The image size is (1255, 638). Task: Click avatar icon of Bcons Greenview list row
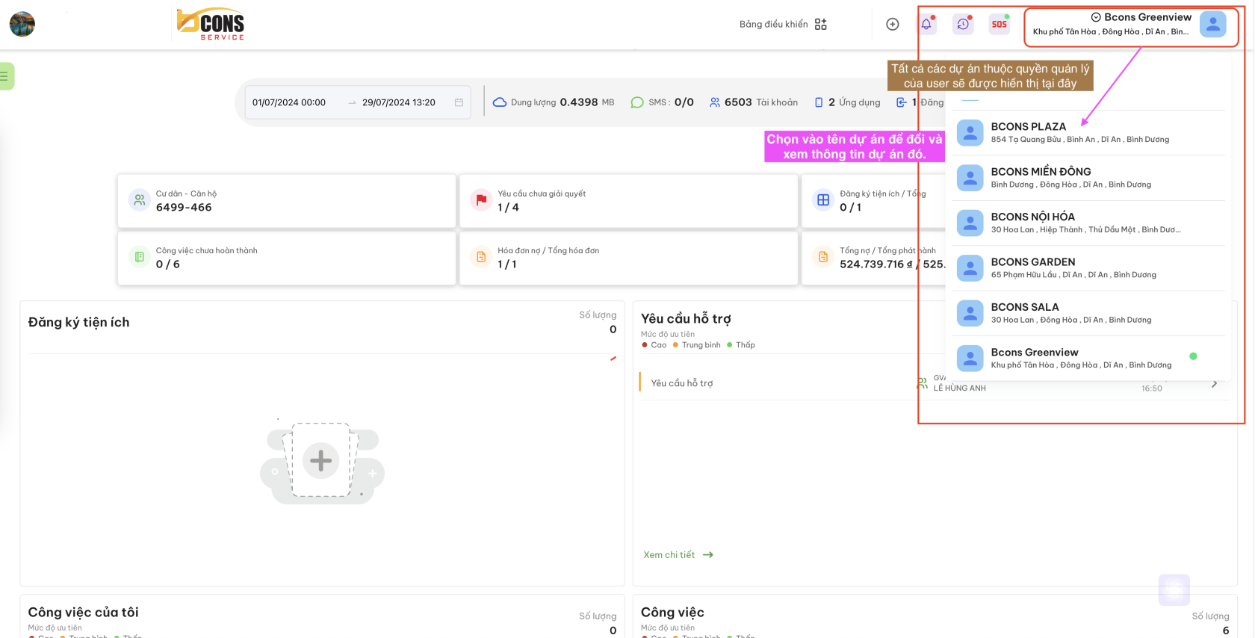point(970,359)
